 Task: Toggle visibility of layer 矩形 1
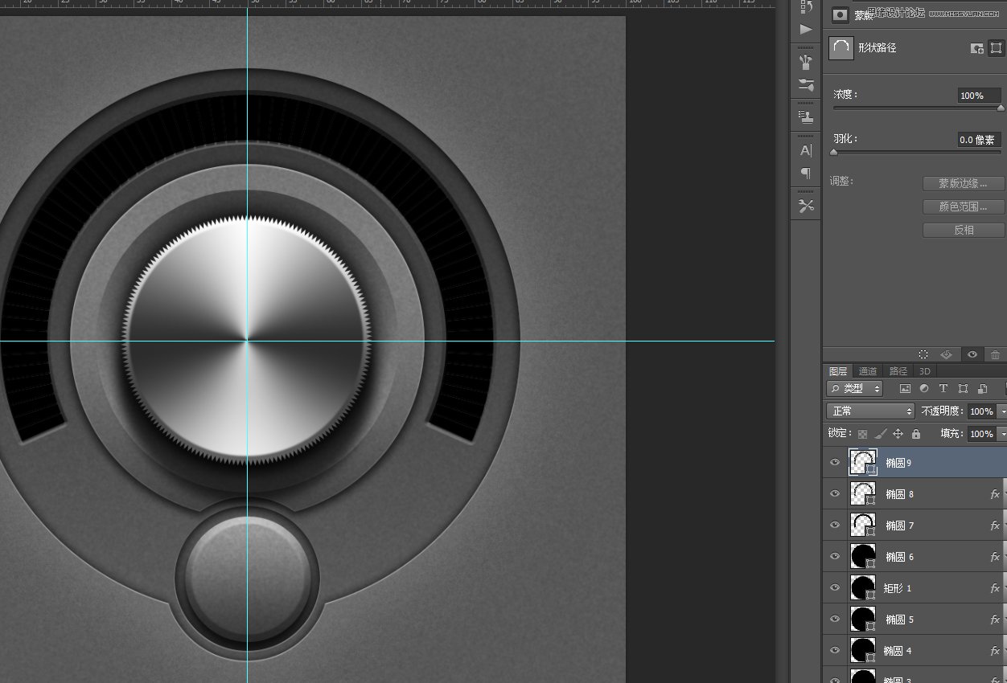point(835,588)
